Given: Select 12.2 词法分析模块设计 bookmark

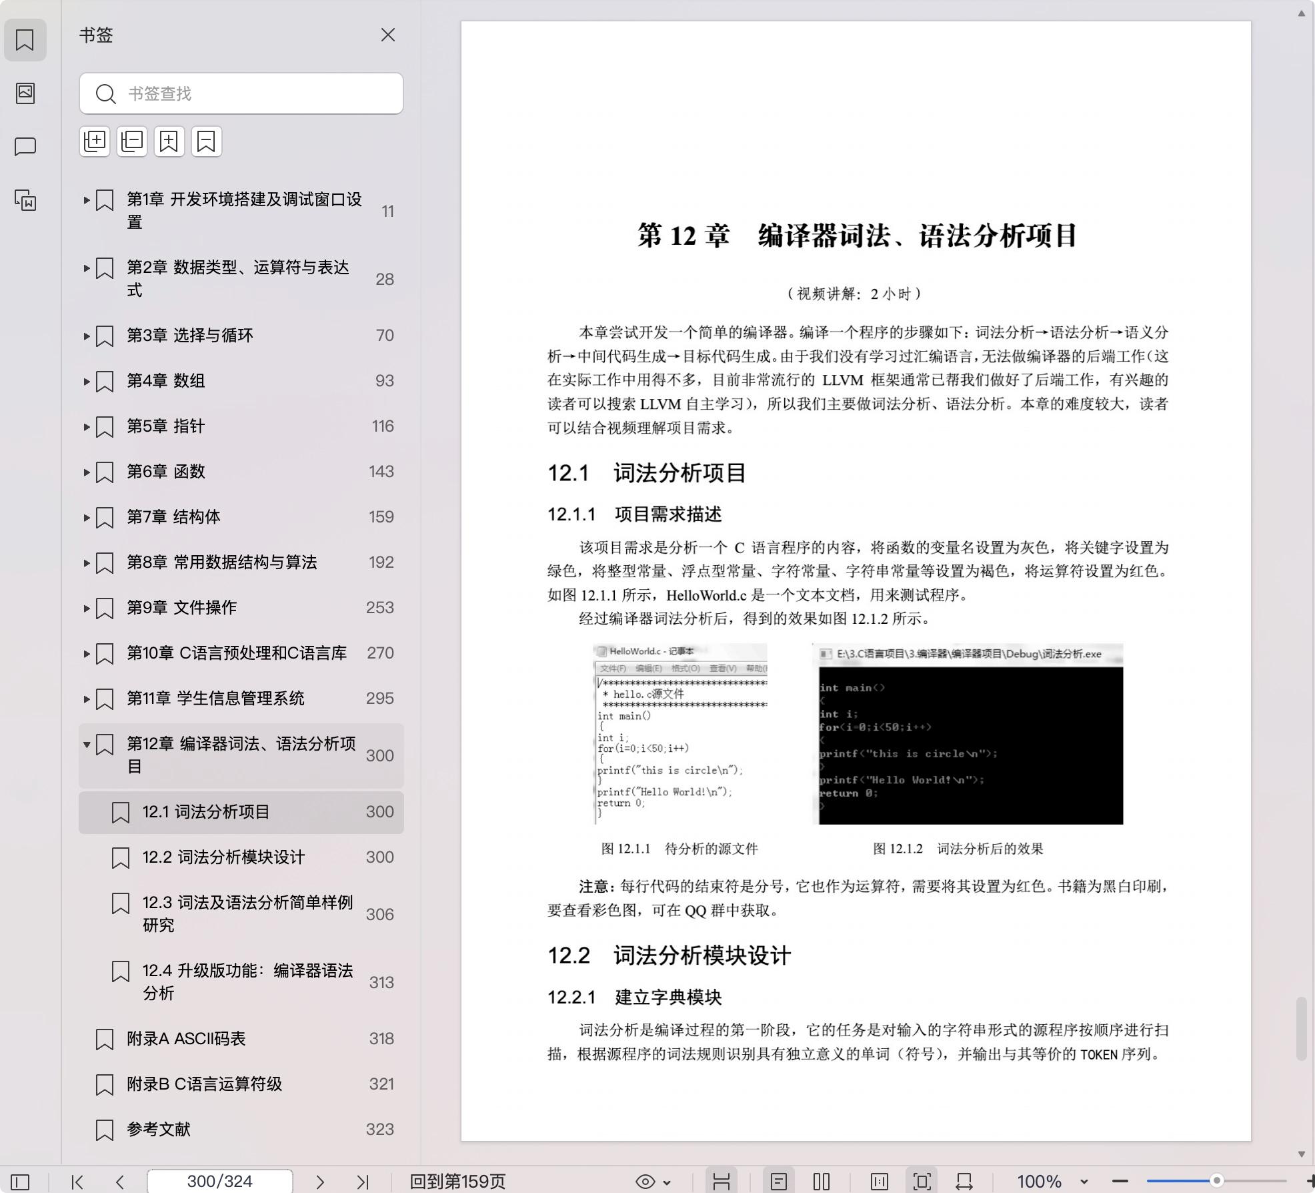Looking at the screenshot, I should pos(241,857).
